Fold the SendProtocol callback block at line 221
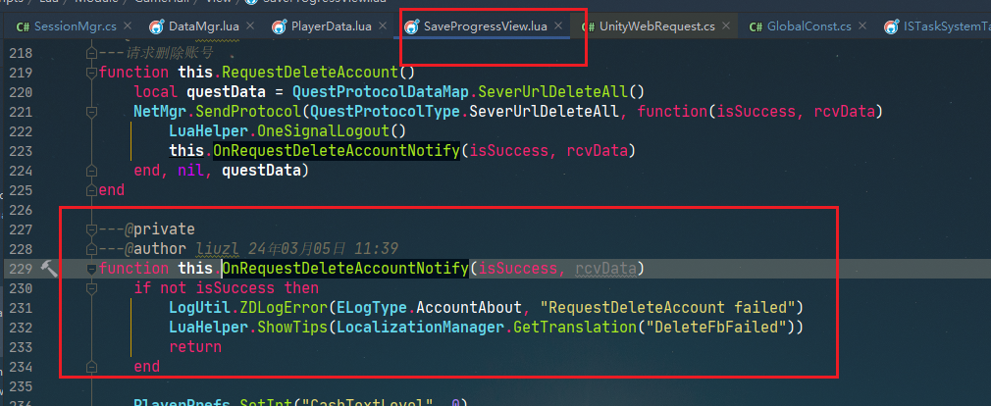991x406 pixels. (91, 112)
